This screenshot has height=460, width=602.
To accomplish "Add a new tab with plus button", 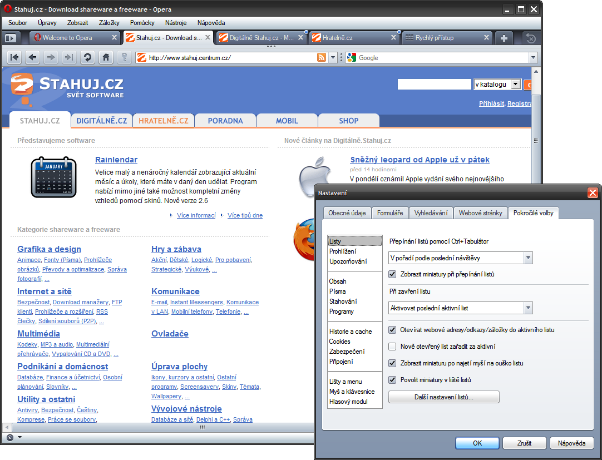I will click(x=504, y=38).
